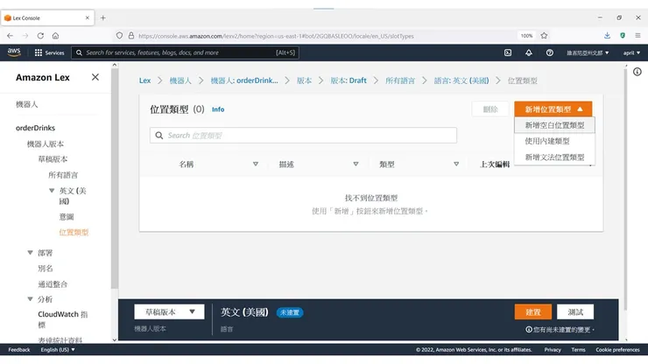This screenshot has height=364, width=648.
Task: Switch to the Lex Console browser tab
Action: (47, 17)
